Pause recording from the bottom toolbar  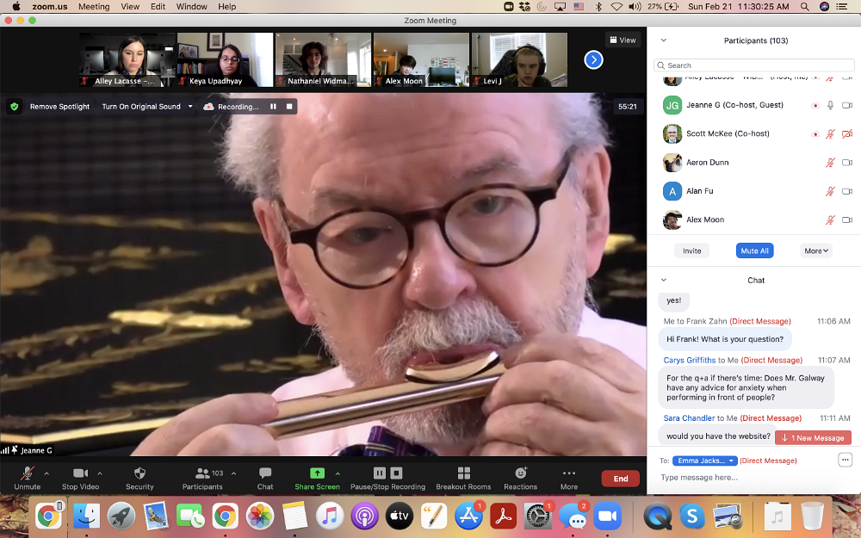pyautogui.click(x=380, y=473)
